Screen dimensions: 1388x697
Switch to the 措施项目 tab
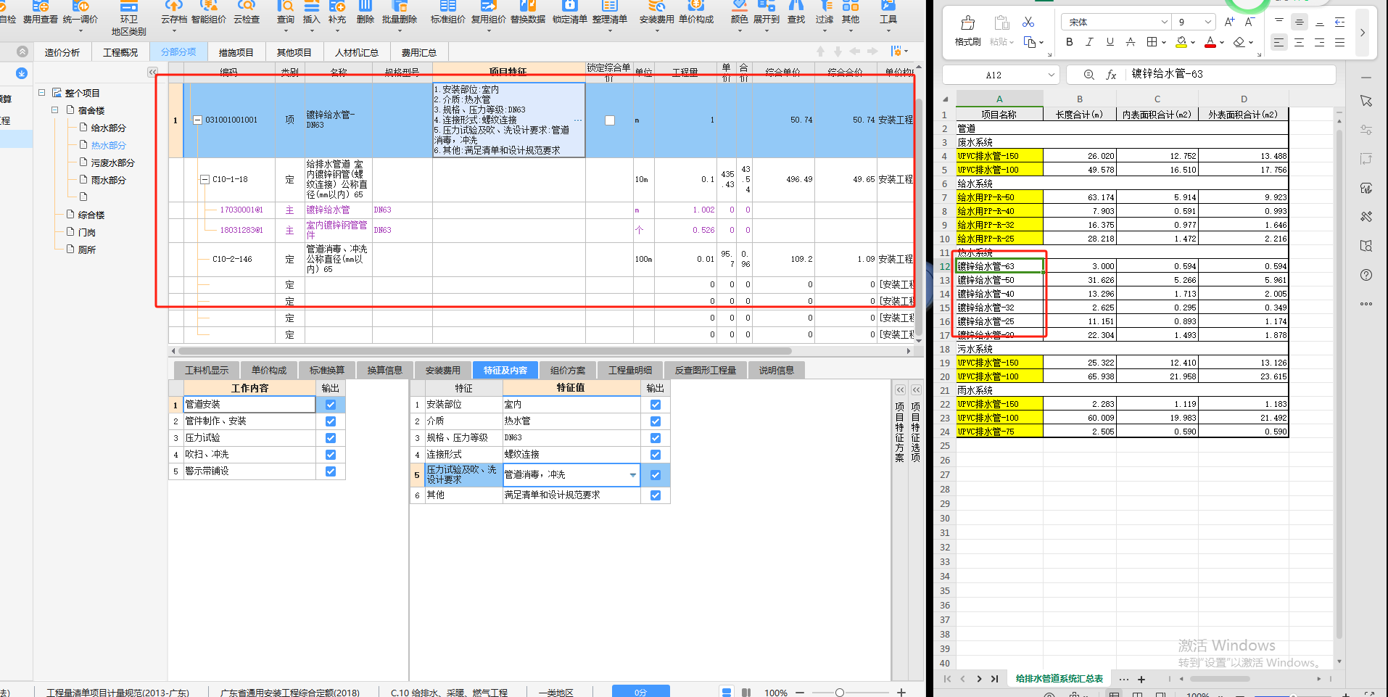click(x=236, y=52)
